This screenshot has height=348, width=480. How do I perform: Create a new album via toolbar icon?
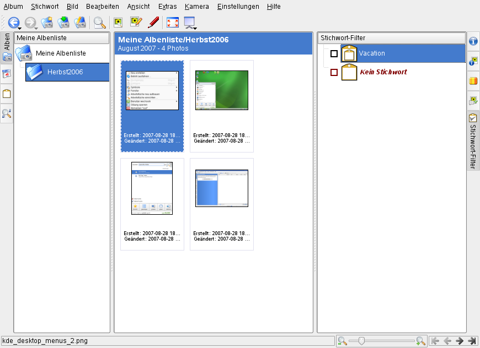[x=47, y=23]
